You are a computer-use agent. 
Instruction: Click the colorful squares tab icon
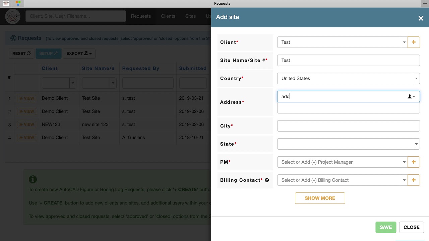(18, 3)
